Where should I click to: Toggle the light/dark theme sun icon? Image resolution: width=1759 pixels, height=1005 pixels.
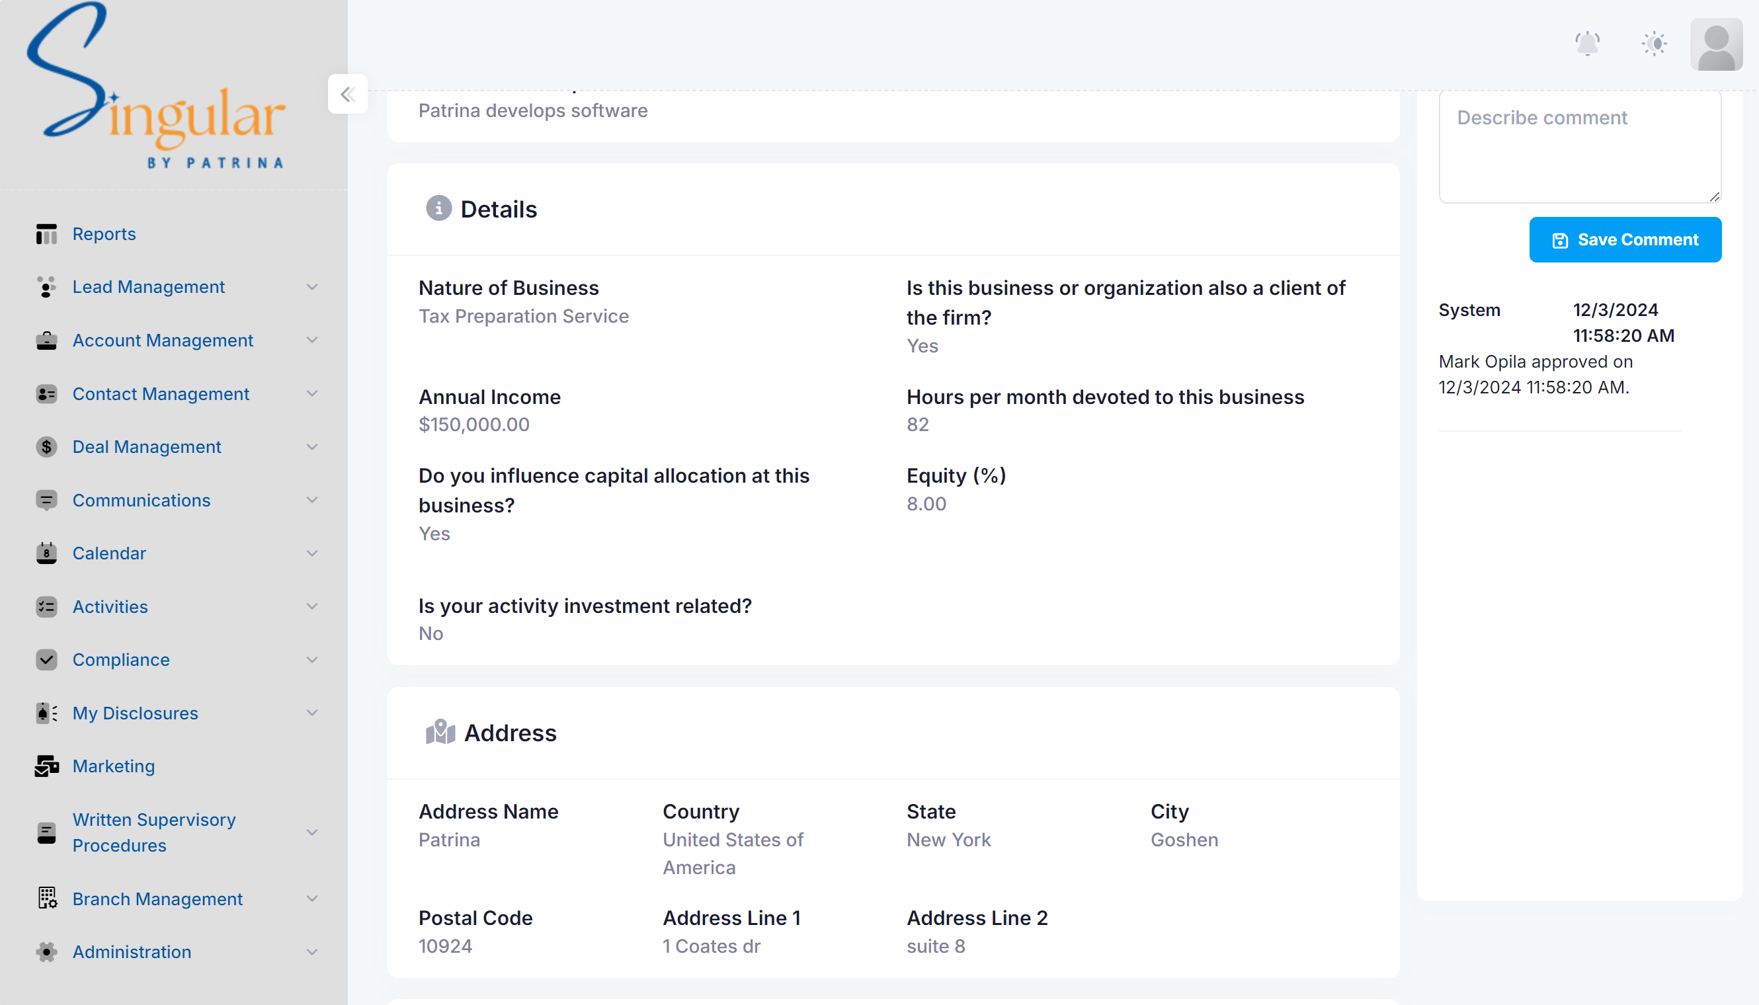pos(1654,44)
